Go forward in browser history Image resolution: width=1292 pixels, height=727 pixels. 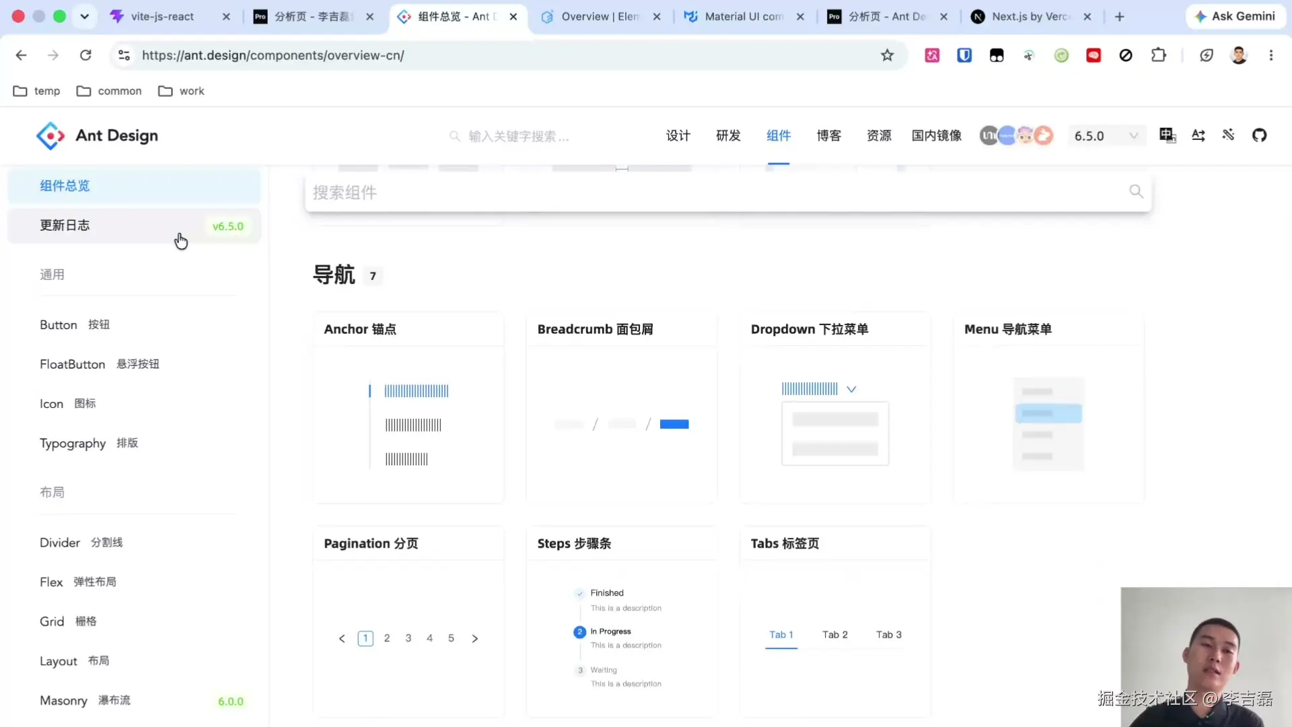(53, 55)
